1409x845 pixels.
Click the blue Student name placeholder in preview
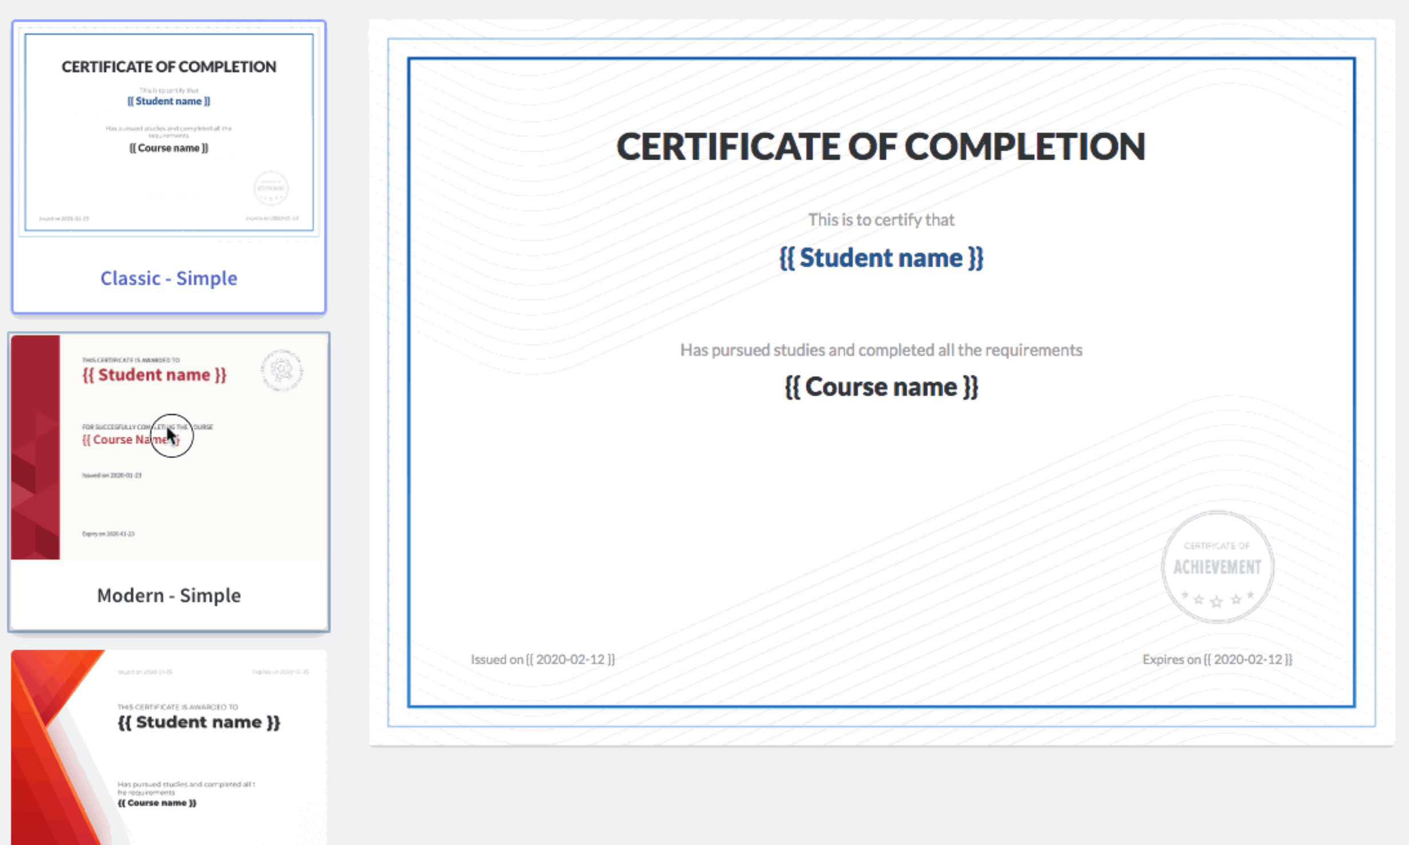881,258
